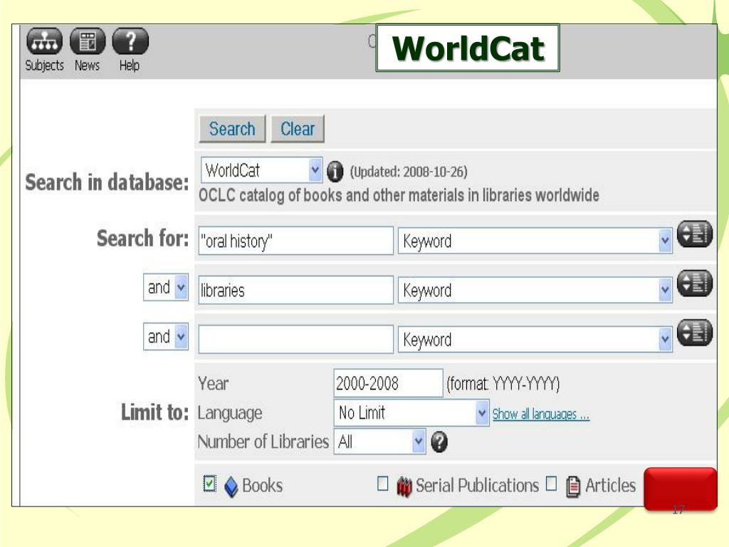Click the blue Books icon
This screenshot has height=547, width=729.
(231, 487)
